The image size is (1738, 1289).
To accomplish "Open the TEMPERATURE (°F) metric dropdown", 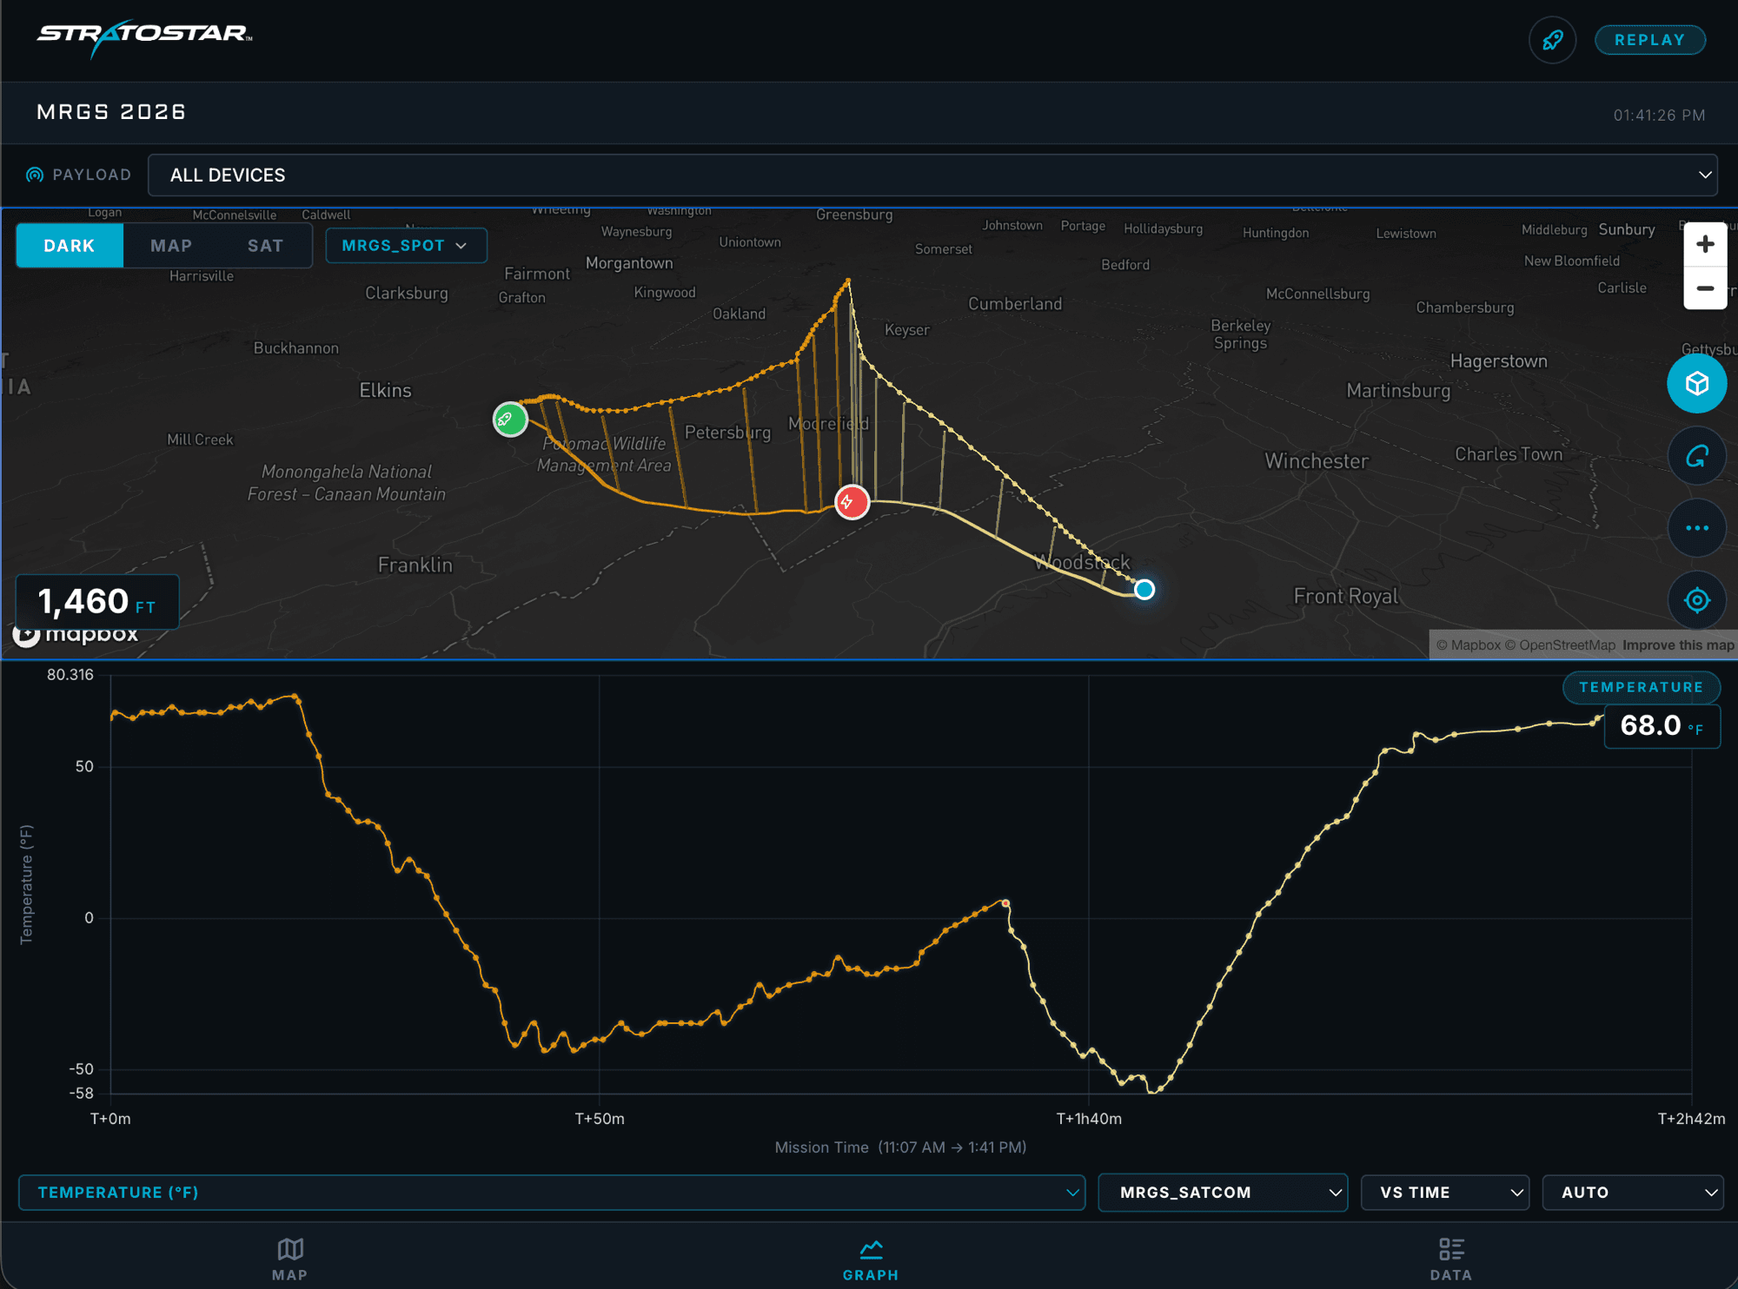I will 552,1193.
